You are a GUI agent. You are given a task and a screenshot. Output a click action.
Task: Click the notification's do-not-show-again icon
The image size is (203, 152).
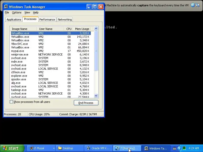click(x=198, y=5)
